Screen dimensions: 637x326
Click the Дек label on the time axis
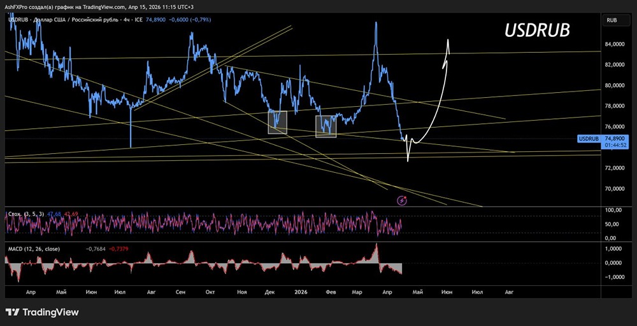[x=269, y=292]
